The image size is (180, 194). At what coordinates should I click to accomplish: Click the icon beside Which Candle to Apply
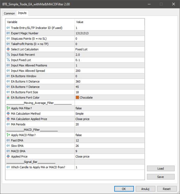coord(8,167)
